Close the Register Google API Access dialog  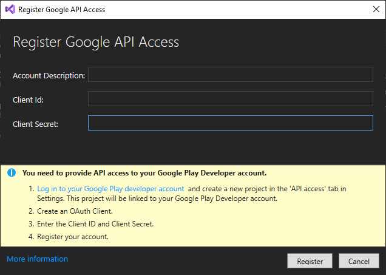click(376, 9)
